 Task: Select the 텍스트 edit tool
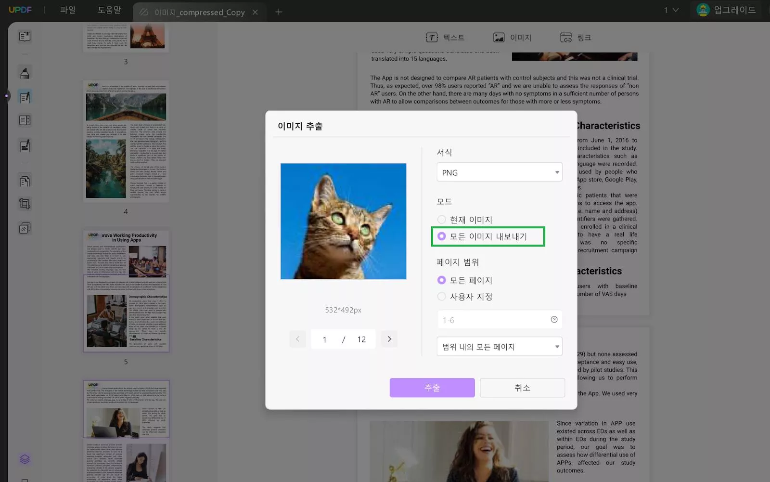pyautogui.click(x=445, y=38)
